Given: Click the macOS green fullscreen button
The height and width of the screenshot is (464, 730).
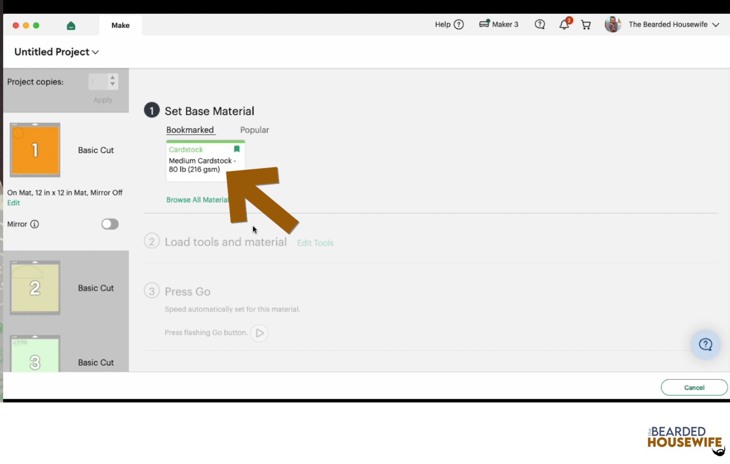Looking at the screenshot, I should (x=36, y=26).
